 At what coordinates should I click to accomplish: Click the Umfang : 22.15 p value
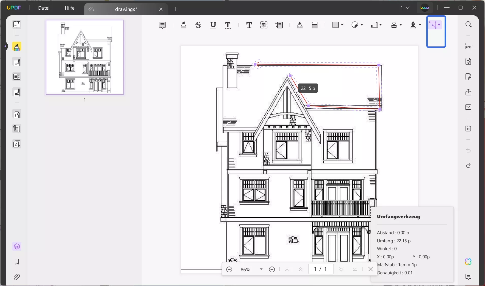(394, 241)
